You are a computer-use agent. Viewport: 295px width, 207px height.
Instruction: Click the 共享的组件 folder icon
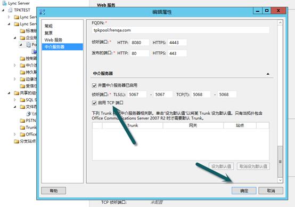(17, 93)
